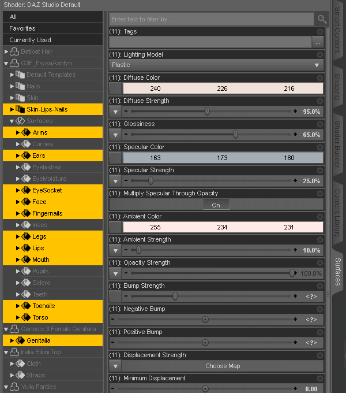
Task: Open the Glossiness gear settings
Action: point(319,124)
